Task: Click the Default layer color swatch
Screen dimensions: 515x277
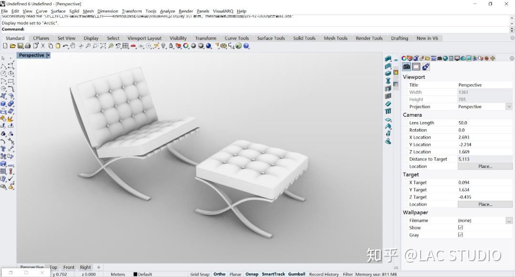Action: click(135, 274)
